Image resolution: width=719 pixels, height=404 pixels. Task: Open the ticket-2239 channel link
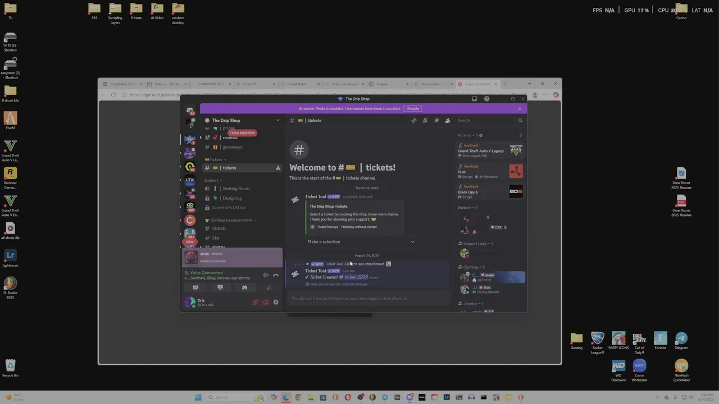click(x=354, y=277)
